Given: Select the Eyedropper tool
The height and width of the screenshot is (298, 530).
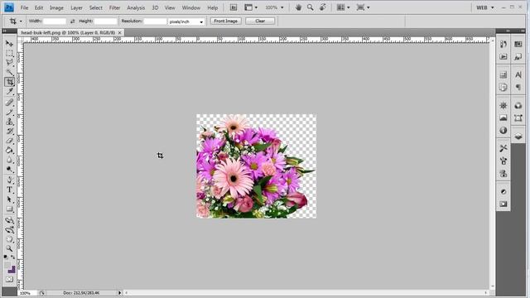Looking at the screenshot, I should click(x=9, y=91).
